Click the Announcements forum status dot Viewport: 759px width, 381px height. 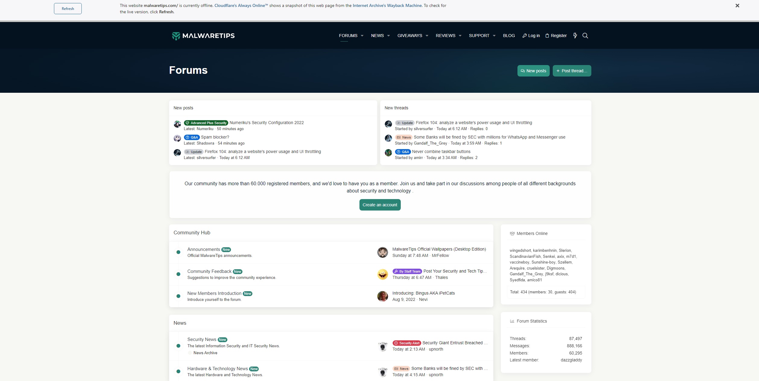[x=178, y=252]
